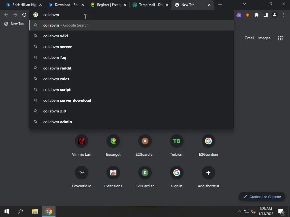
Task: Open the purple extension icon in toolbar
Action: point(238,15)
